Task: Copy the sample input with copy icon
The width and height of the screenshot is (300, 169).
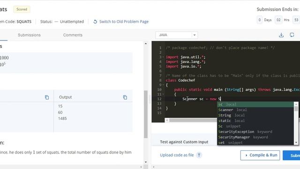Action: (x=47, y=97)
